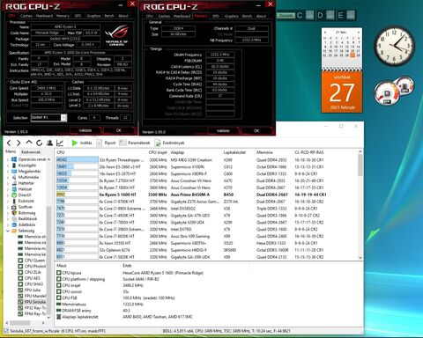Screen dimensions: 423x338
Task: Go back with the AIDA64 left arrow
Action: 9,143
